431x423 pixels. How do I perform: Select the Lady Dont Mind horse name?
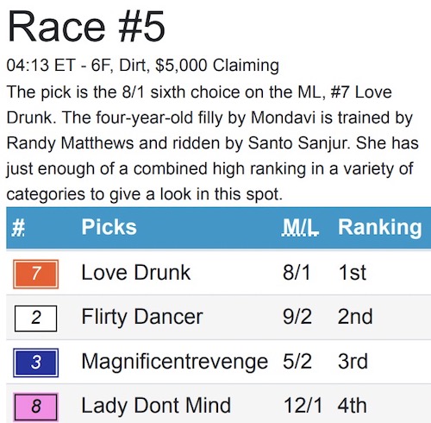[x=156, y=406]
